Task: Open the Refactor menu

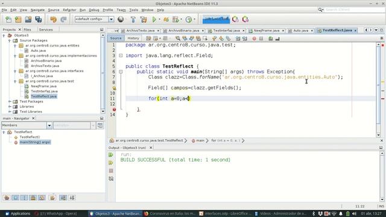Action: [x=69, y=10]
